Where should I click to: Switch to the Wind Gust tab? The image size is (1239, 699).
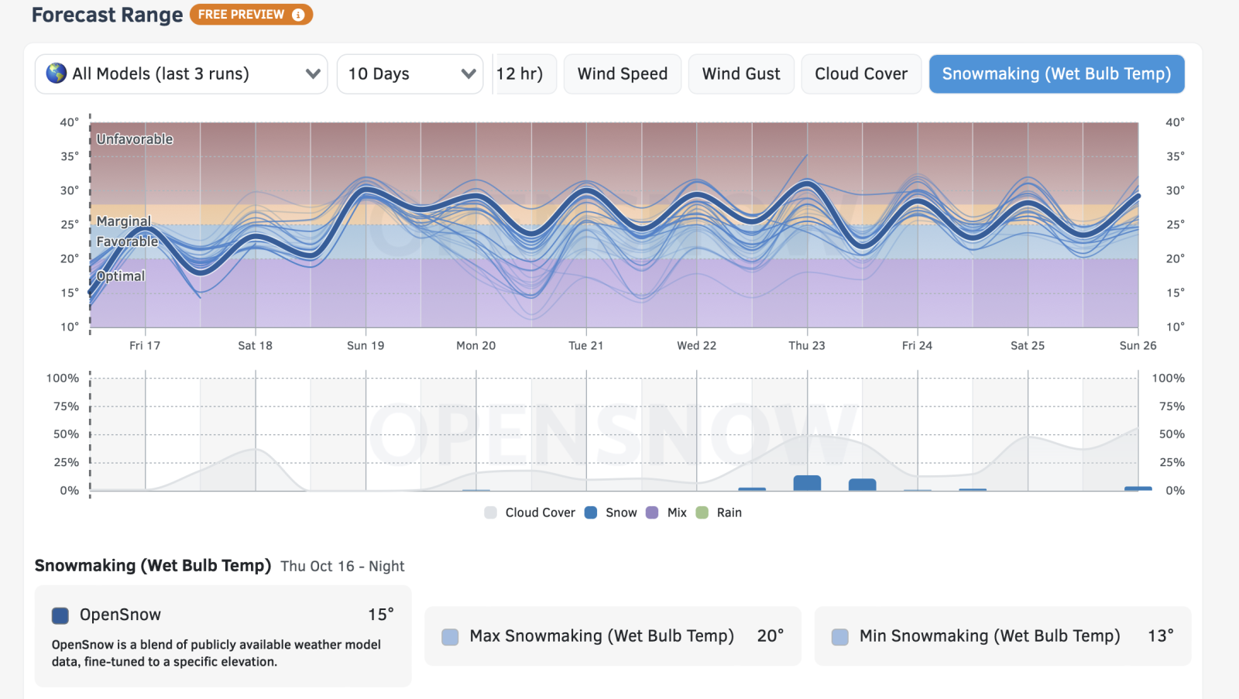tap(740, 74)
